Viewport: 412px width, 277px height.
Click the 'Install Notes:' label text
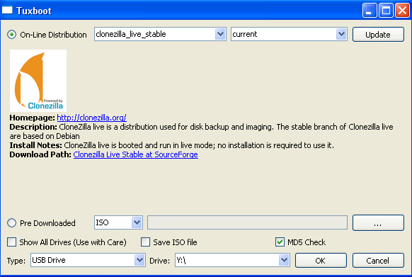coord(35,145)
